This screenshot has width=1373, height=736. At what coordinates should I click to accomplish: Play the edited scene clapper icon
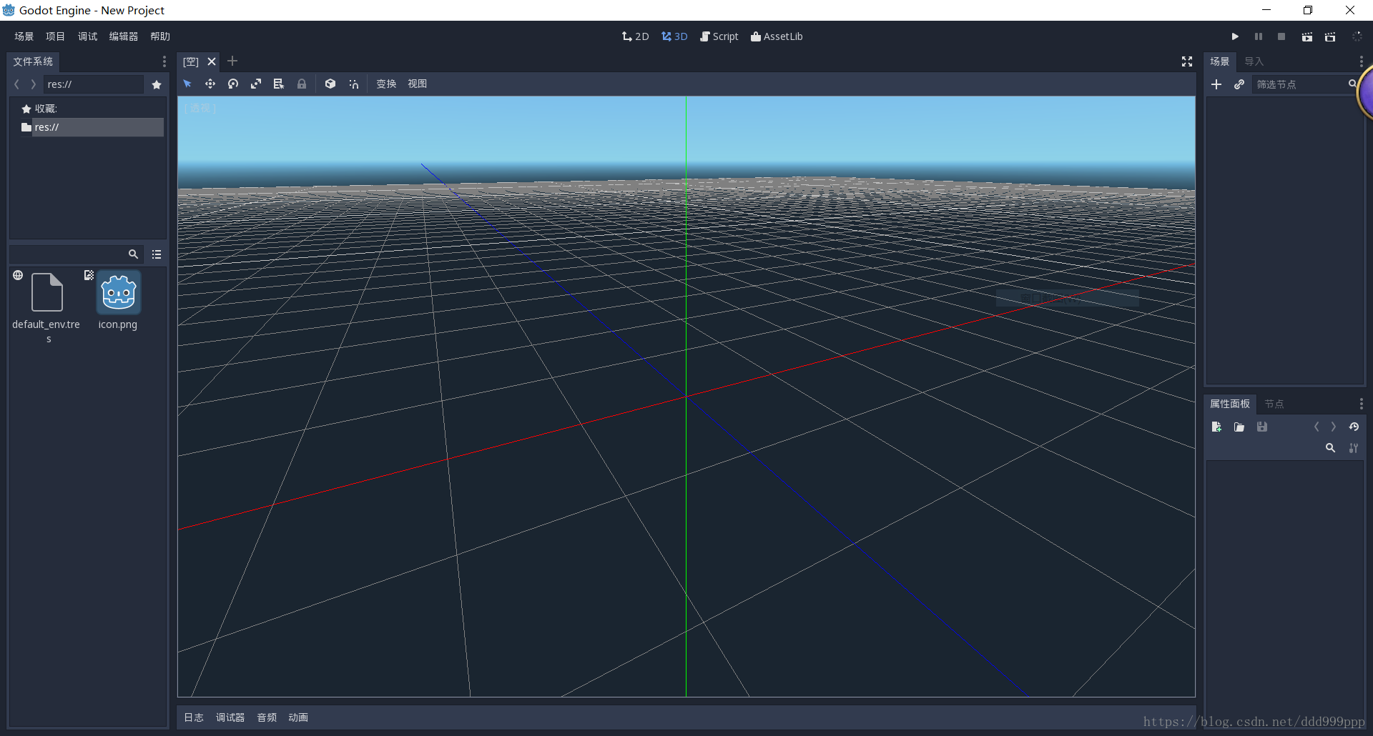(x=1307, y=36)
